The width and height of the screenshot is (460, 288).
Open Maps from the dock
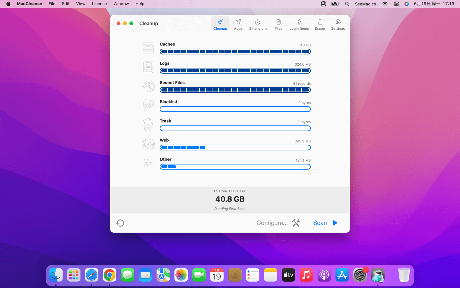tap(163, 275)
